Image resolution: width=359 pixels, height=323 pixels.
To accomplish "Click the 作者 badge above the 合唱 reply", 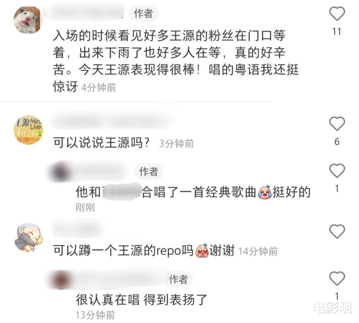I will [x=149, y=171].
